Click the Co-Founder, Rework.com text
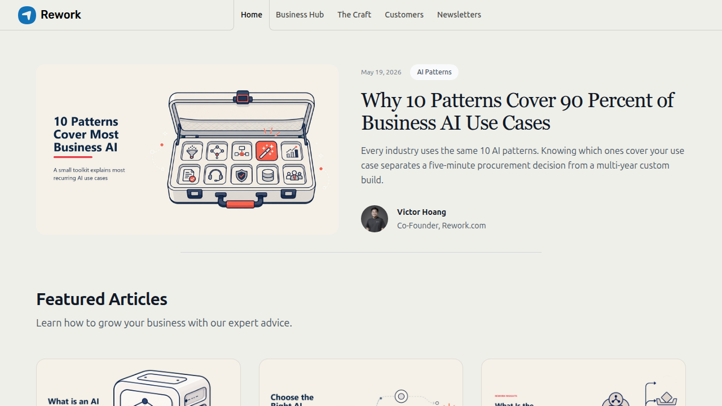The width and height of the screenshot is (722, 406). [x=441, y=226]
